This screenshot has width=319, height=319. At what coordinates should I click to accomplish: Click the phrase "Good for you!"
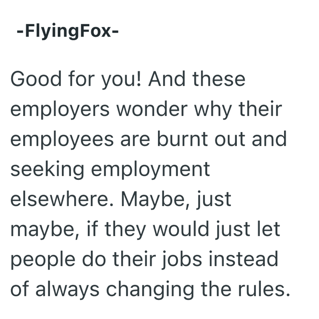(x=76, y=79)
